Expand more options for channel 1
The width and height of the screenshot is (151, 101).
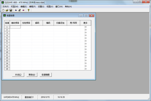pos(85,27)
